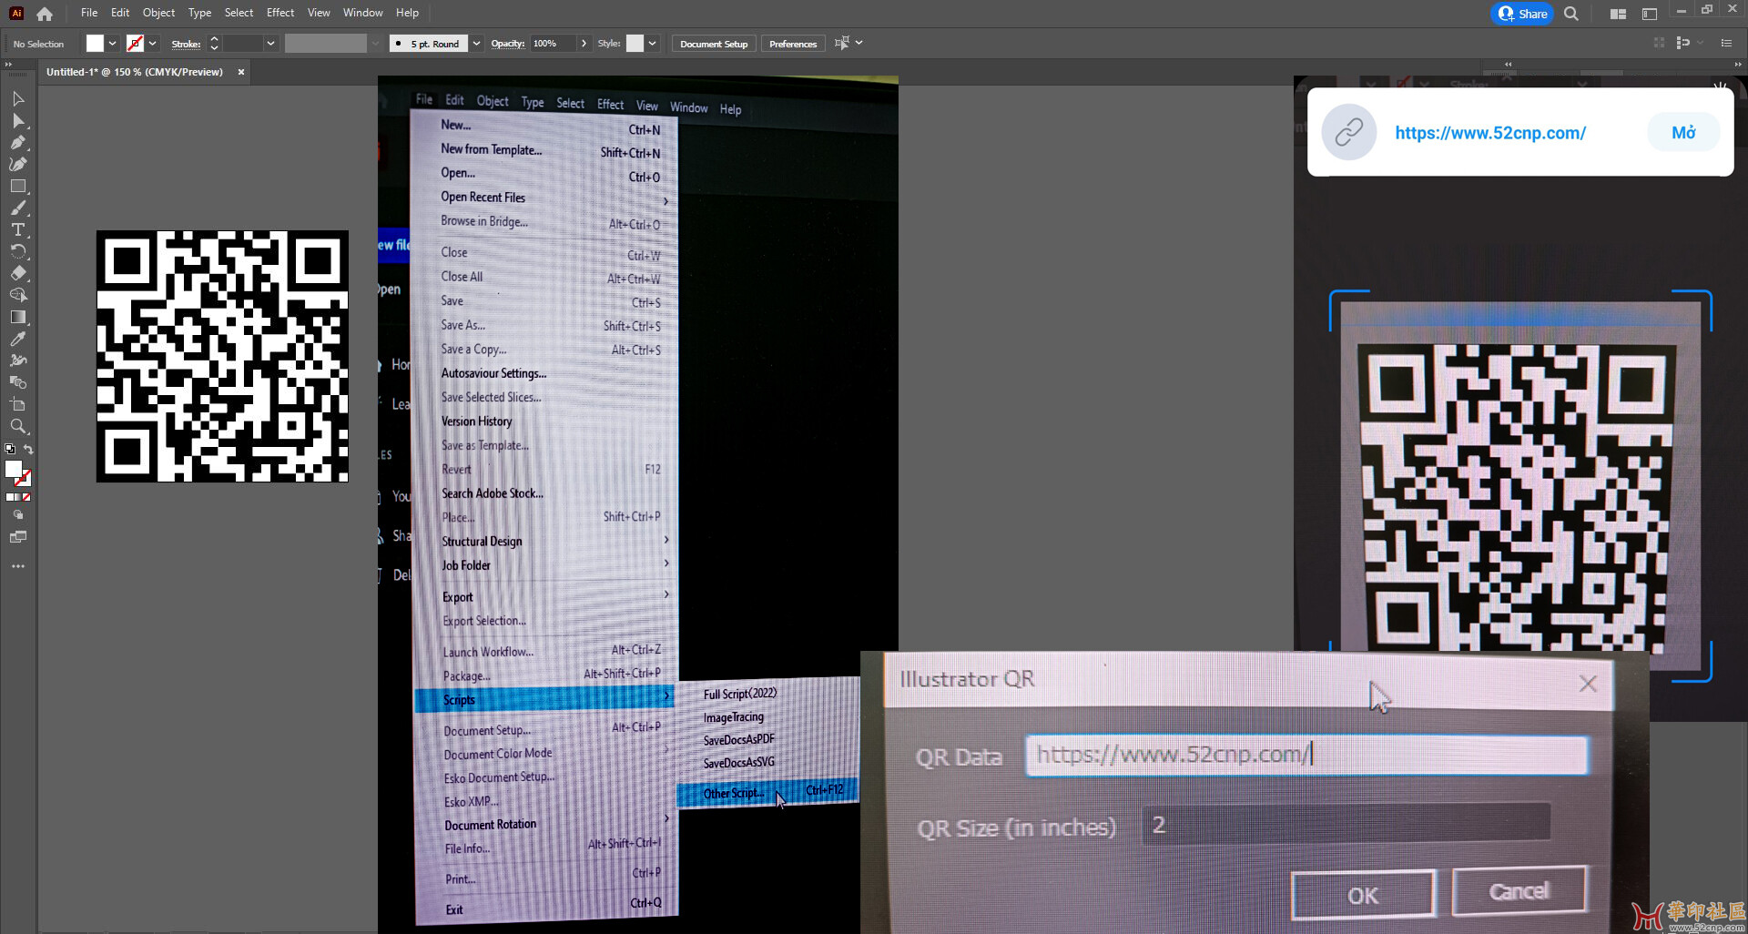1748x934 pixels.
Task: Click the control bar stroke swatch
Action: pyautogui.click(x=135, y=44)
